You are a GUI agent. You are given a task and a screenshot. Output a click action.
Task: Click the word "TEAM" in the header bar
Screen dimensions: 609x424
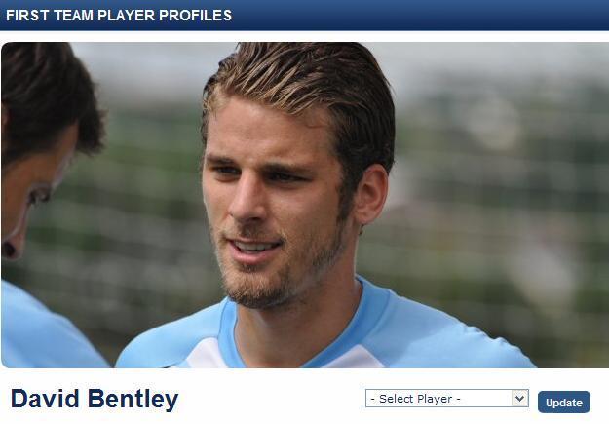point(73,16)
